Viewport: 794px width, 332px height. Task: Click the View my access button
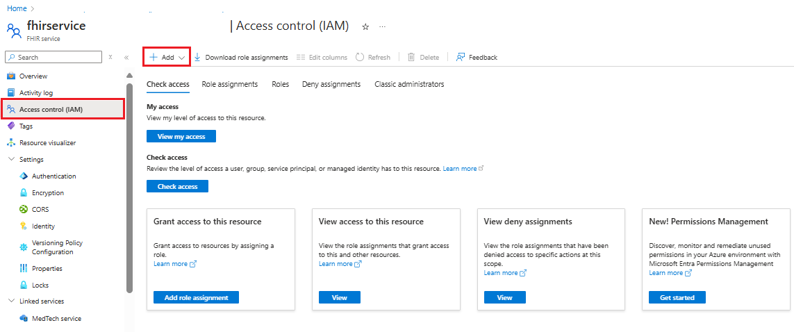(181, 136)
